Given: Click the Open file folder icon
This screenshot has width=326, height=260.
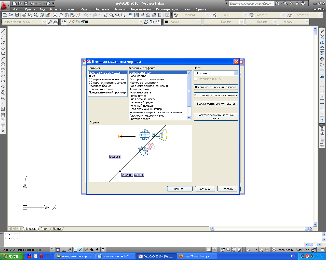Looking at the screenshot, I should pyautogui.click(x=11, y=15).
